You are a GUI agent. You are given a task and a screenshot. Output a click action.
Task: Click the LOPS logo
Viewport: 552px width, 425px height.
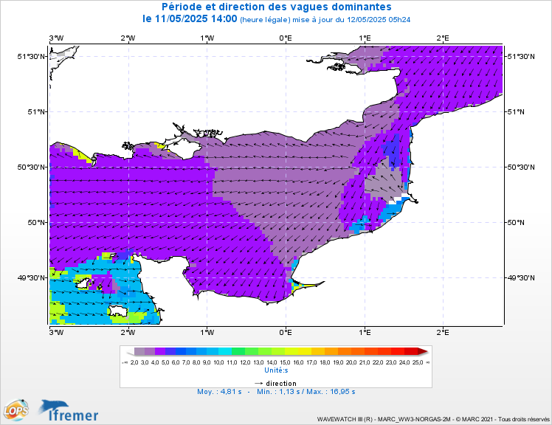tap(16, 410)
